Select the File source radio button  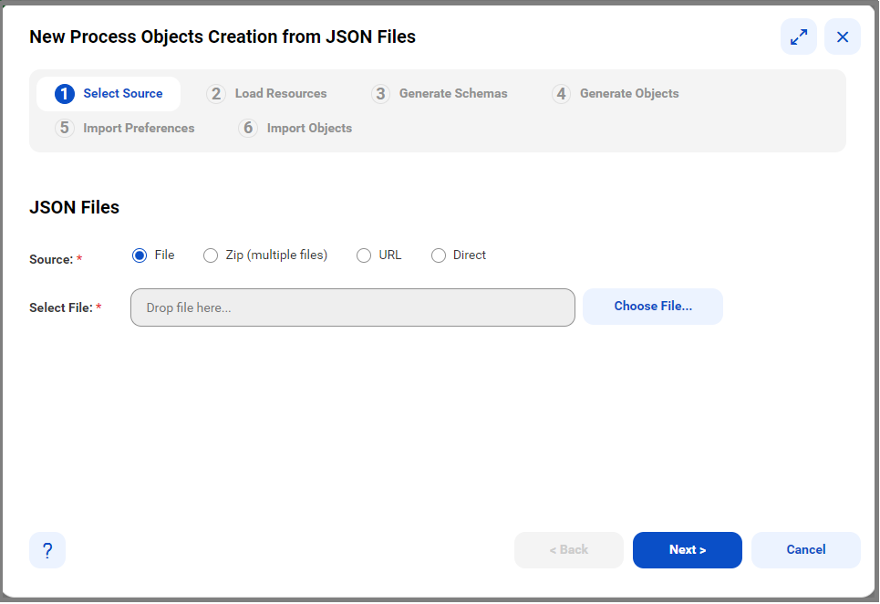click(140, 255)
